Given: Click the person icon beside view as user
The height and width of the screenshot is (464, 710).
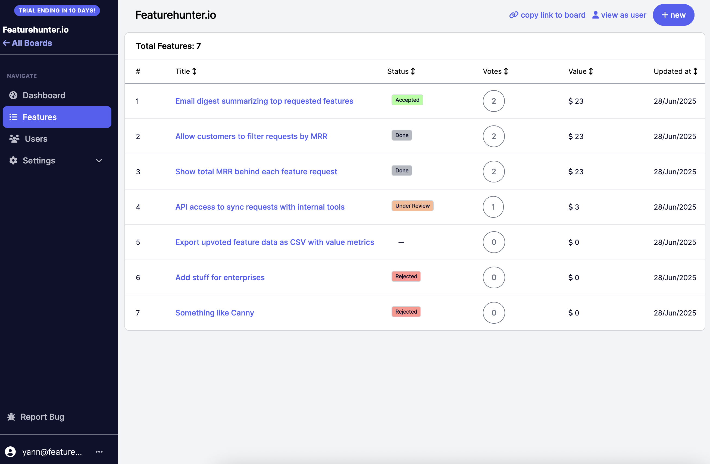Looking at the screenshot, I should click(595, 15).
